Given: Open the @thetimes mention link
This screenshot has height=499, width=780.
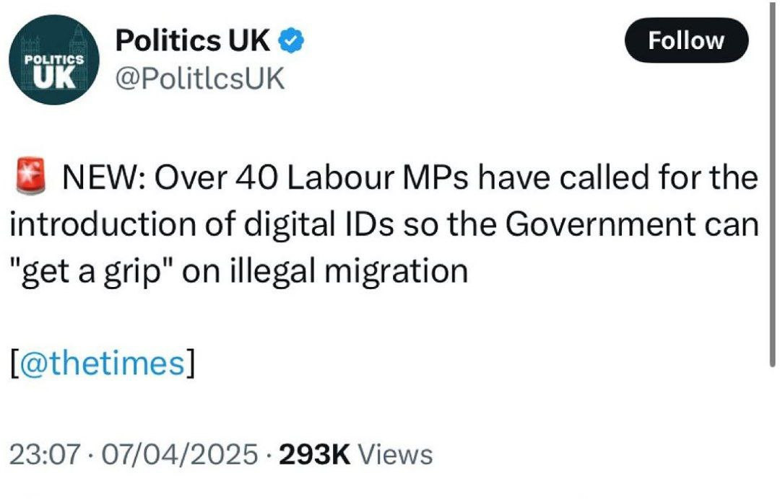Looking at the screenshot, I should click(103, 363).
